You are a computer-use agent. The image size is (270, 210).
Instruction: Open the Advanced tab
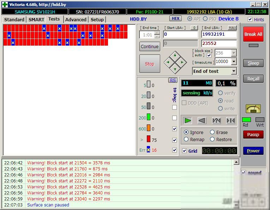click(x=76, y=19)
